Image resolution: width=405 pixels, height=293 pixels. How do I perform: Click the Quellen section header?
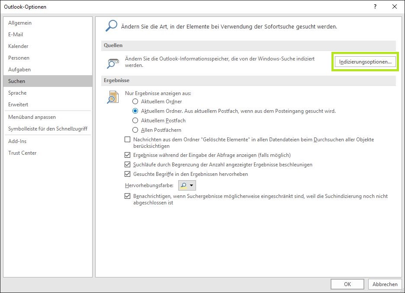pyautogui.click(x=248, y=45)
